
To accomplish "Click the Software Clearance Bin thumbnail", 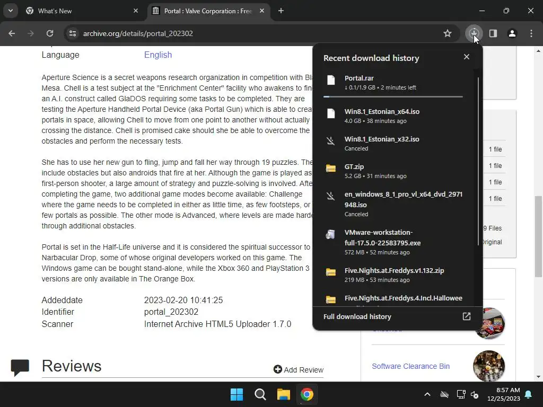I will pos(488,366).
